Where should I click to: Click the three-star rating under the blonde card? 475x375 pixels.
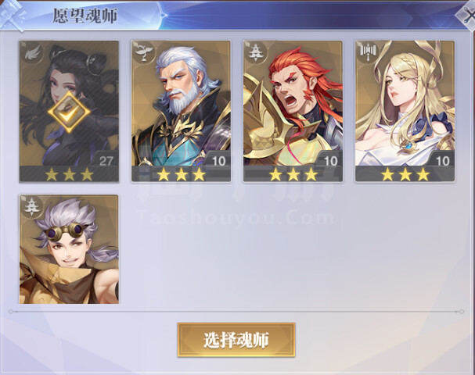point(405,174)
